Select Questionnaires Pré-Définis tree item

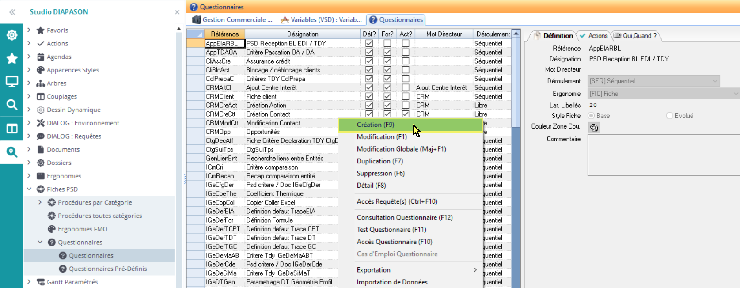[x=108, y=269]
